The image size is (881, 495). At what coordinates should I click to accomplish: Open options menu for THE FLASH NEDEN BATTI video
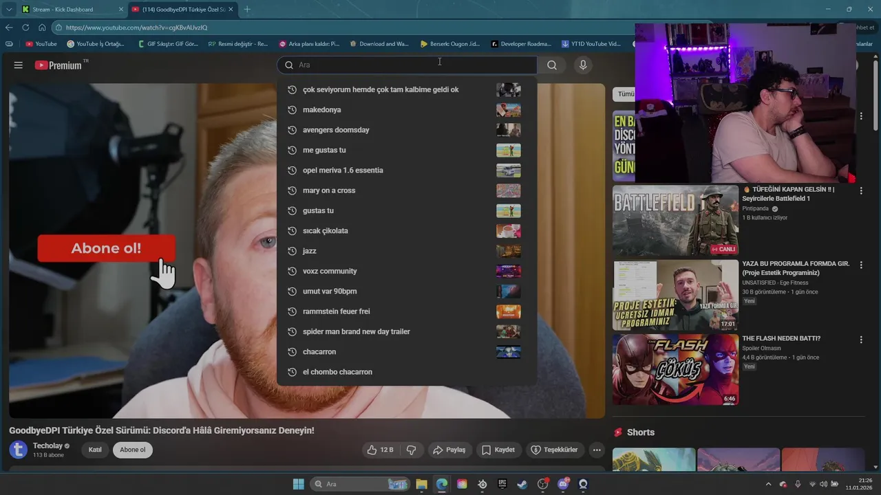coord(861,340)
